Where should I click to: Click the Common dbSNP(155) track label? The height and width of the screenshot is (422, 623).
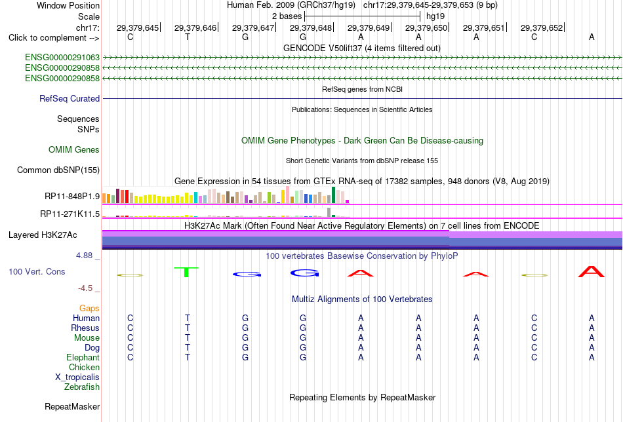(x=58, y=170)
